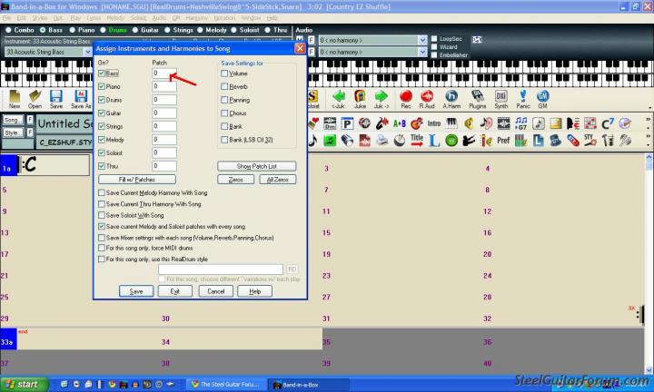654x392 pixels.
Task: Click the Bass patch number field
Action: (163, 73)
